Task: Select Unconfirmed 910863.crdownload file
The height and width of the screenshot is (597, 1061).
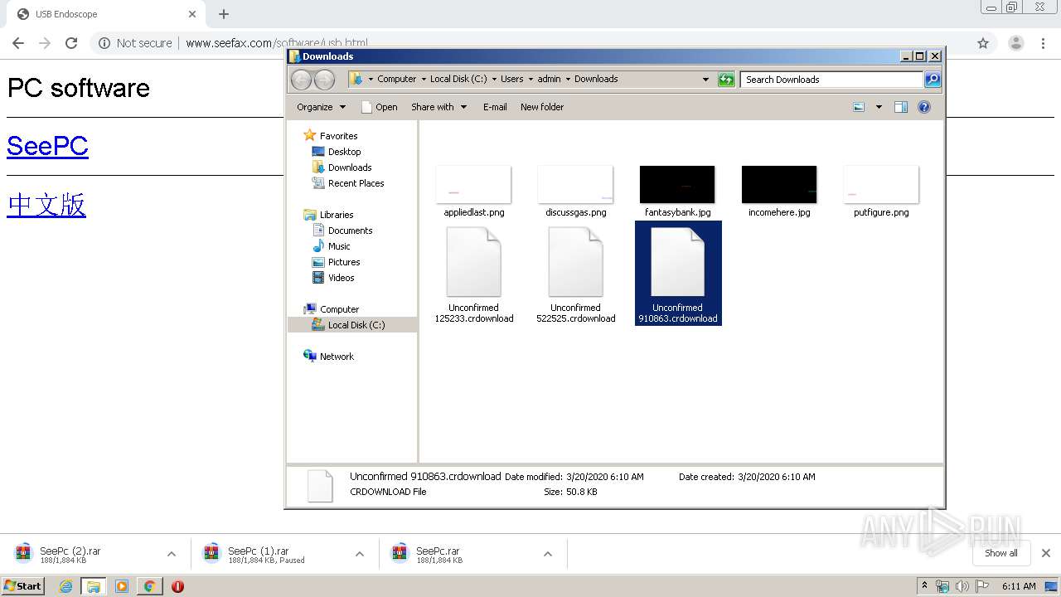Action: pyautogui.click(x=678, y=274)
